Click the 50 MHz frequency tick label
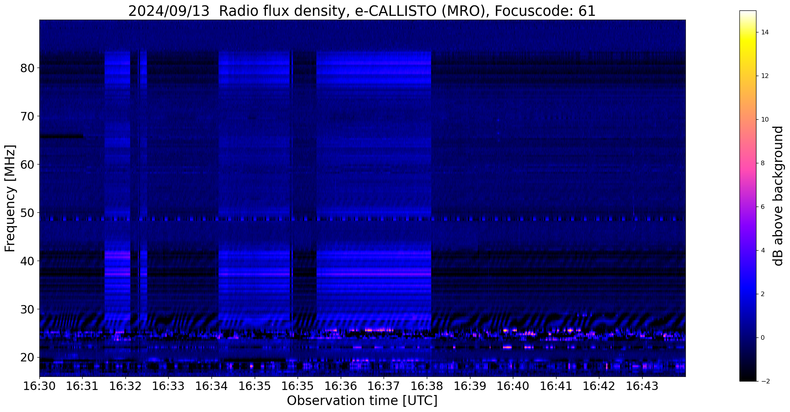Viewport: 790px width, 412px height. pyautogui.click(x=27, y=213)
